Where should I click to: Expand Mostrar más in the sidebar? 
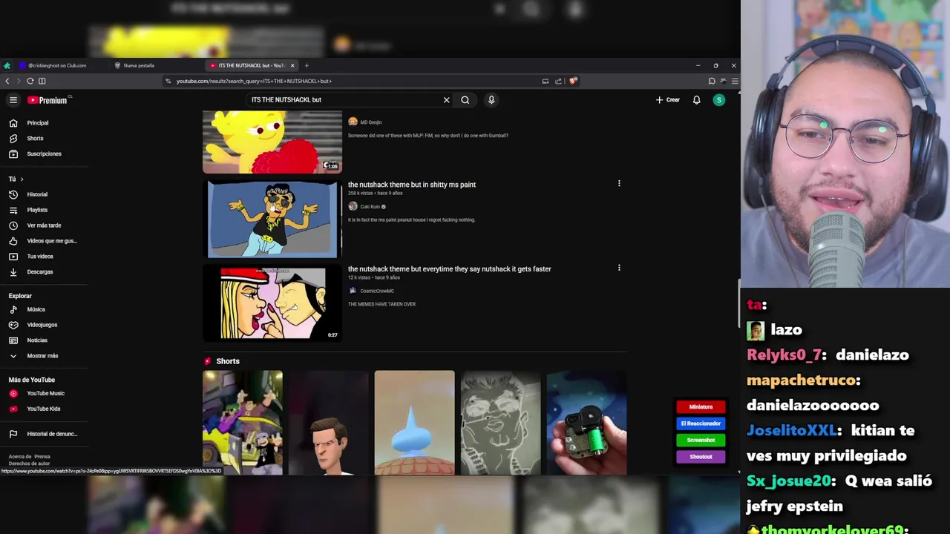42,356
